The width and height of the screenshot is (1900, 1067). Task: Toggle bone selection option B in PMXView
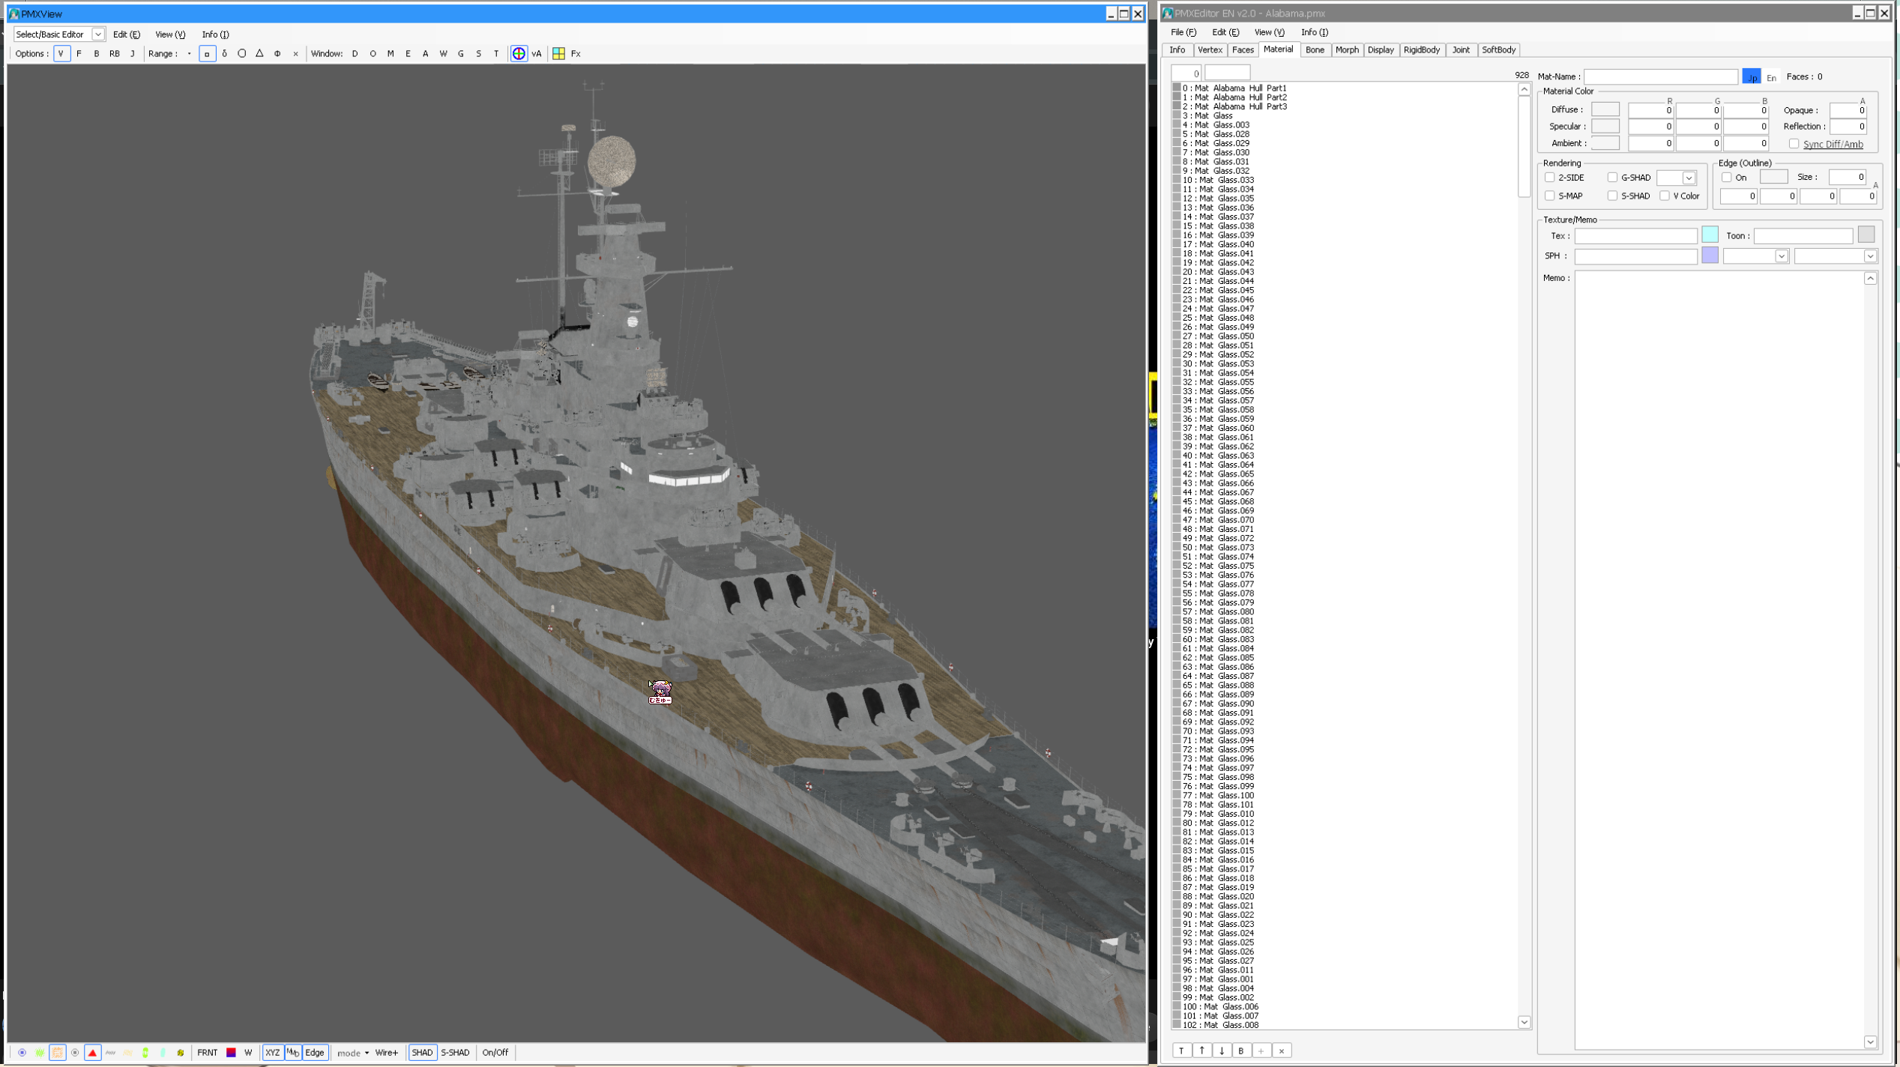[x=96, y=53]
